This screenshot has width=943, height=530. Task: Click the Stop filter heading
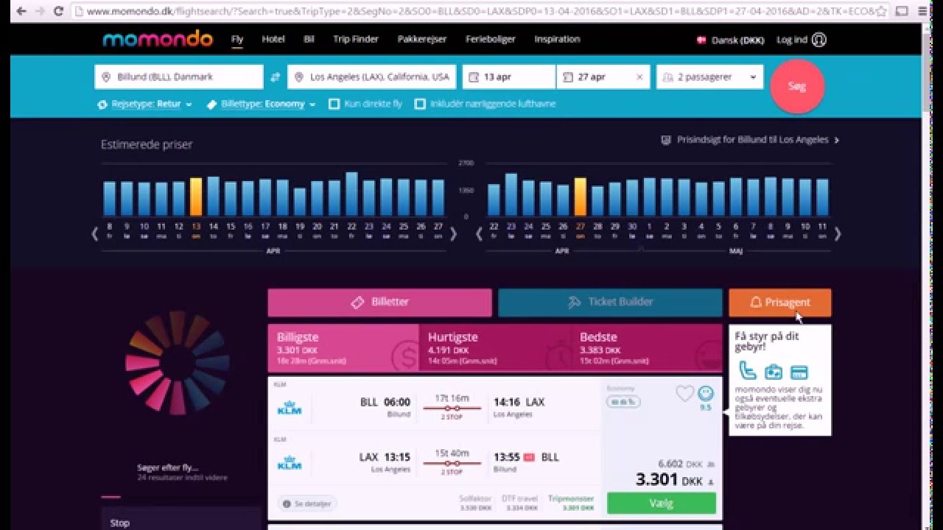(120, 523)
